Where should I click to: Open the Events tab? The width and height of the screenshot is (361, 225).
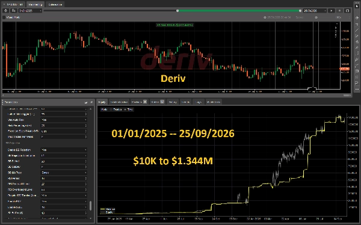coord(185,102)
